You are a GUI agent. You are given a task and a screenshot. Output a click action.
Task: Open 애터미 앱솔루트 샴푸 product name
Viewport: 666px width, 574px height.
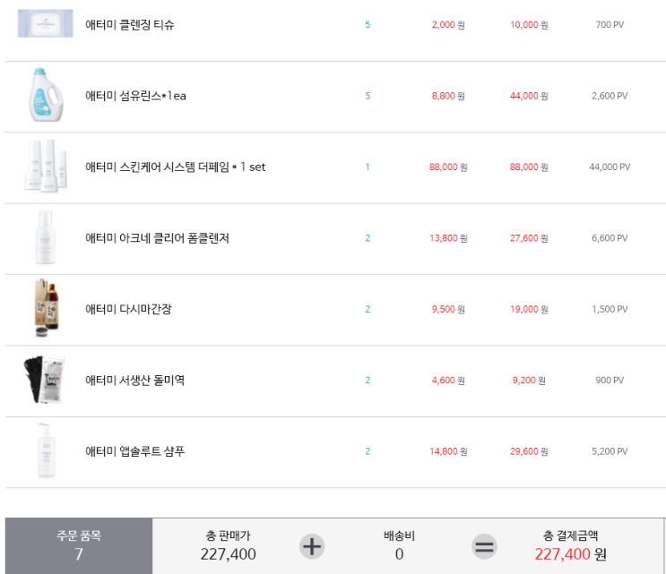click(134, 451)
